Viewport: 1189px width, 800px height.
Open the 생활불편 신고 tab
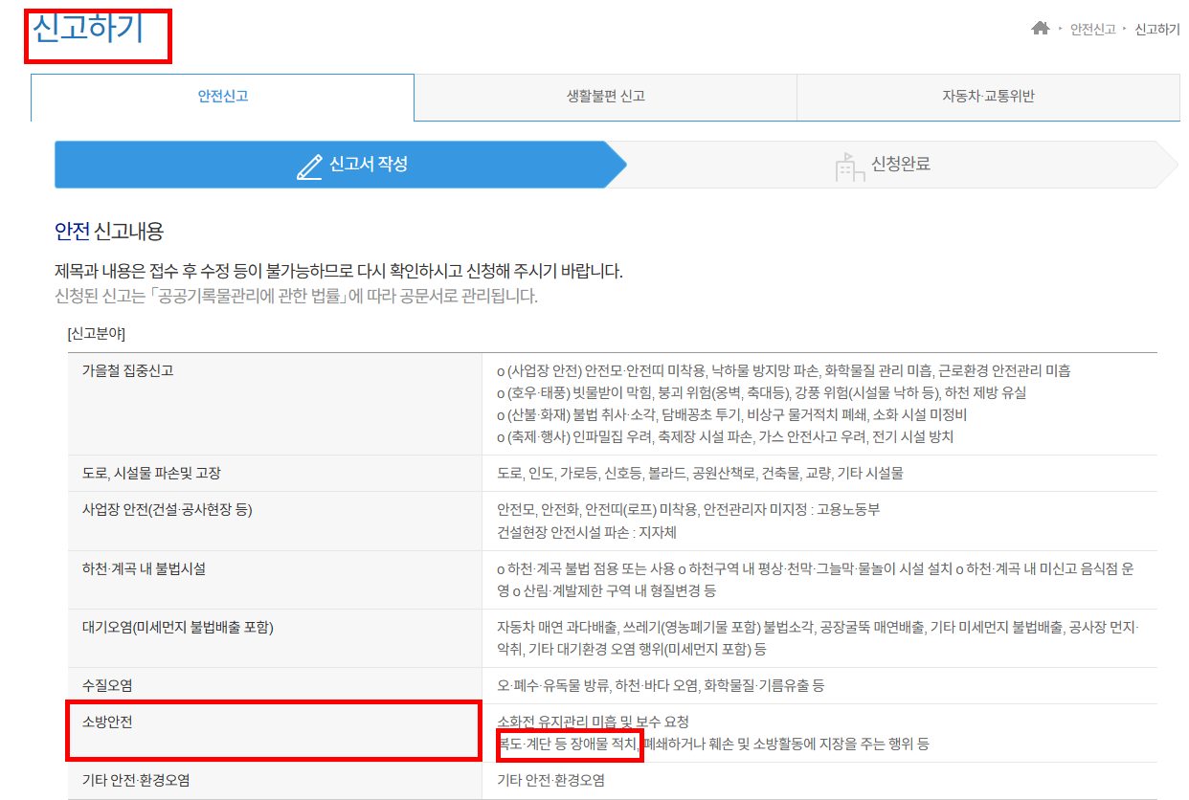[x=605, y=97]
